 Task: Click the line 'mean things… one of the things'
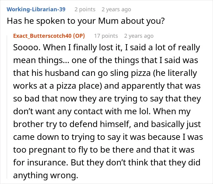pyautogui.click(x=106, y=60)
